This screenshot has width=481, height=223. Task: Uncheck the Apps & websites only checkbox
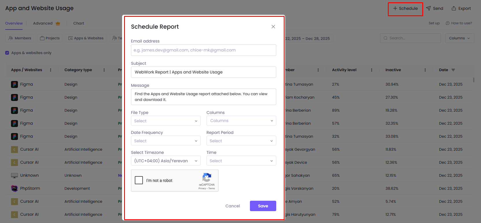tap(7, 53)
